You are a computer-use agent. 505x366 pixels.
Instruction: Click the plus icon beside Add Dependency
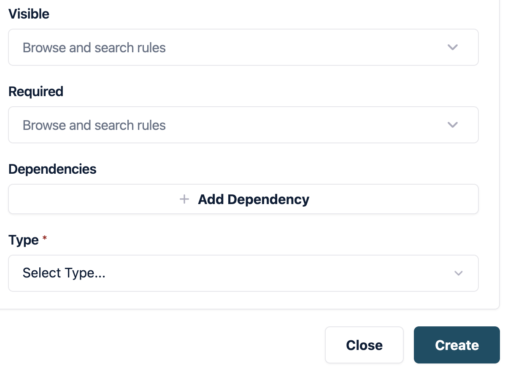184,199
